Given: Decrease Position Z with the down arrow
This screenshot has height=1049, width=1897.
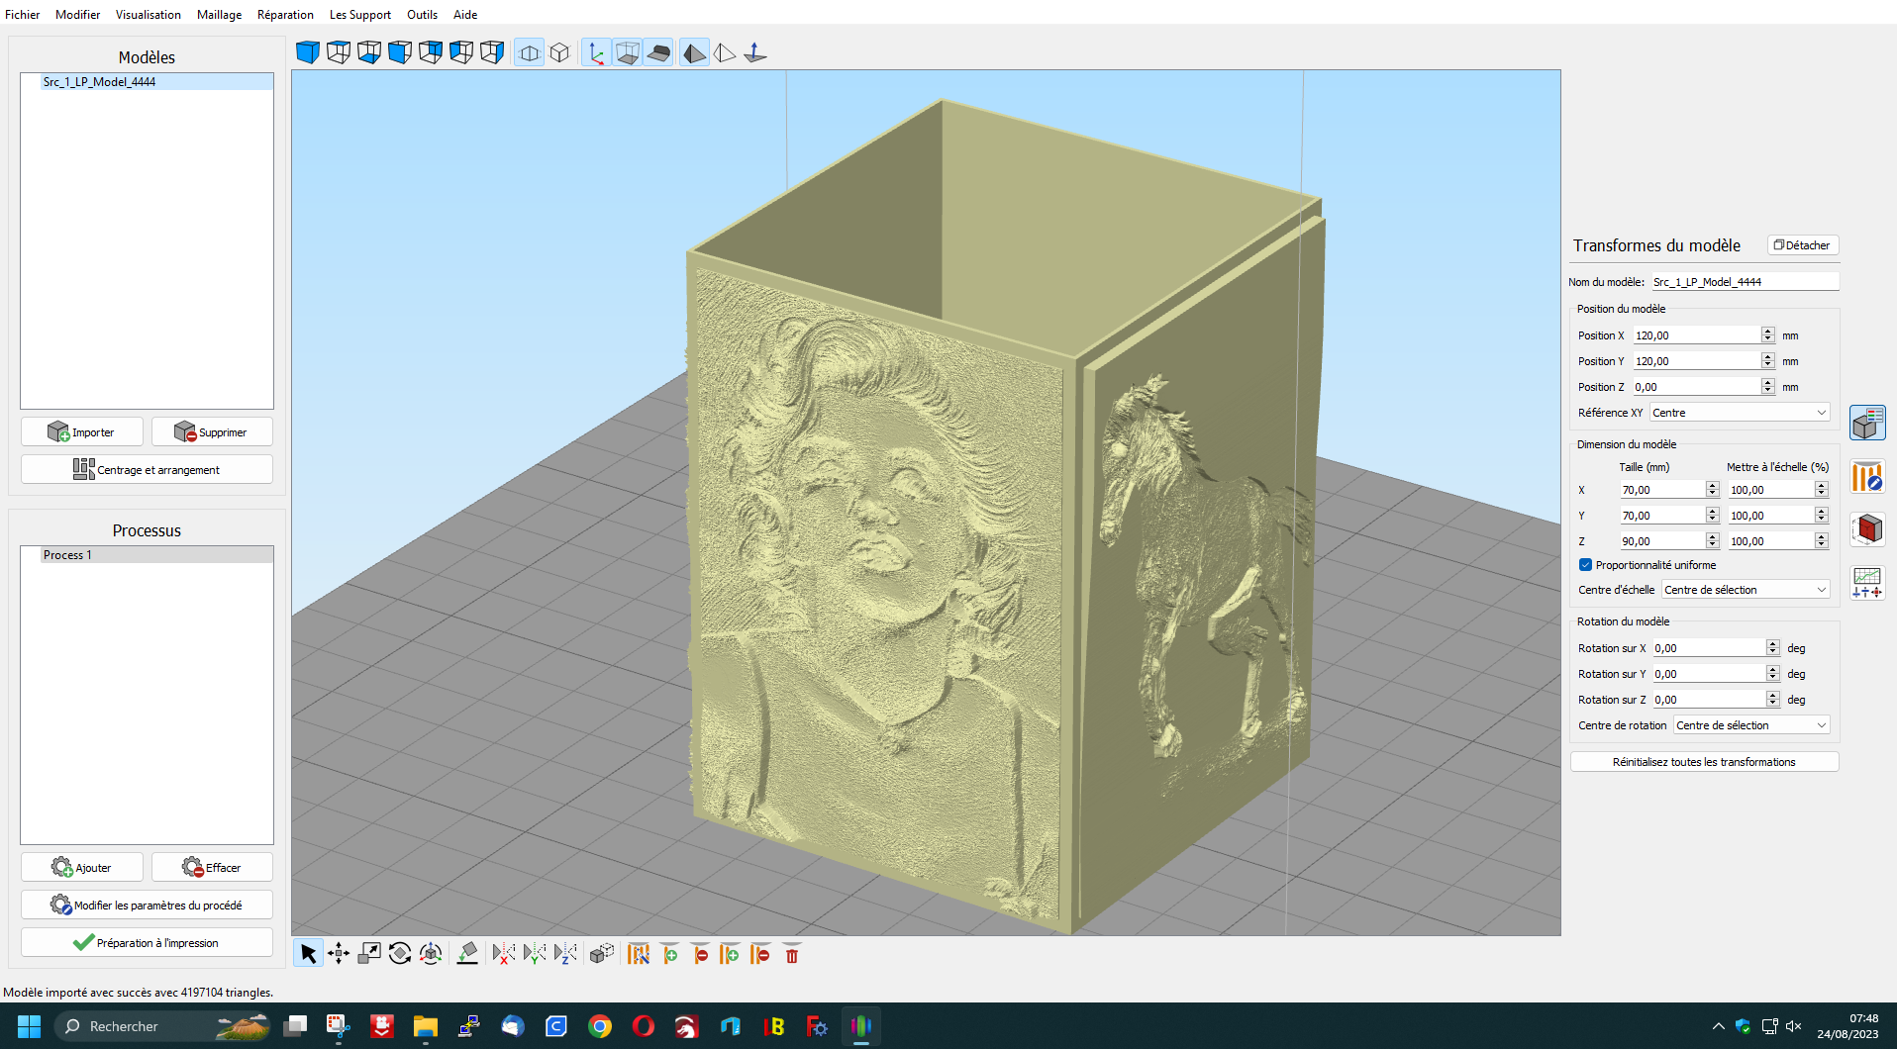Looking at the screenshot, I should click(x=1768, y=391).
